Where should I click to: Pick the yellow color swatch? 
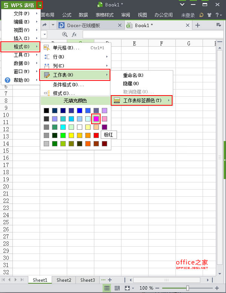[71, 135]
